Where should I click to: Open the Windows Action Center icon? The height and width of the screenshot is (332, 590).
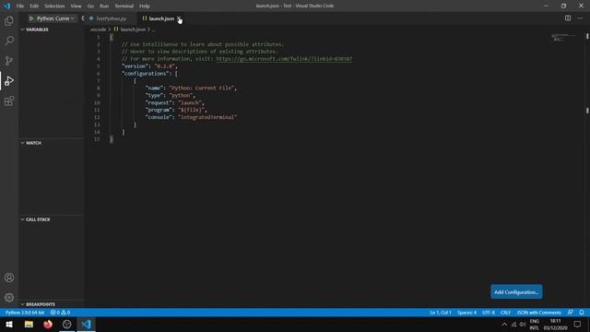(x=578, y=325)
